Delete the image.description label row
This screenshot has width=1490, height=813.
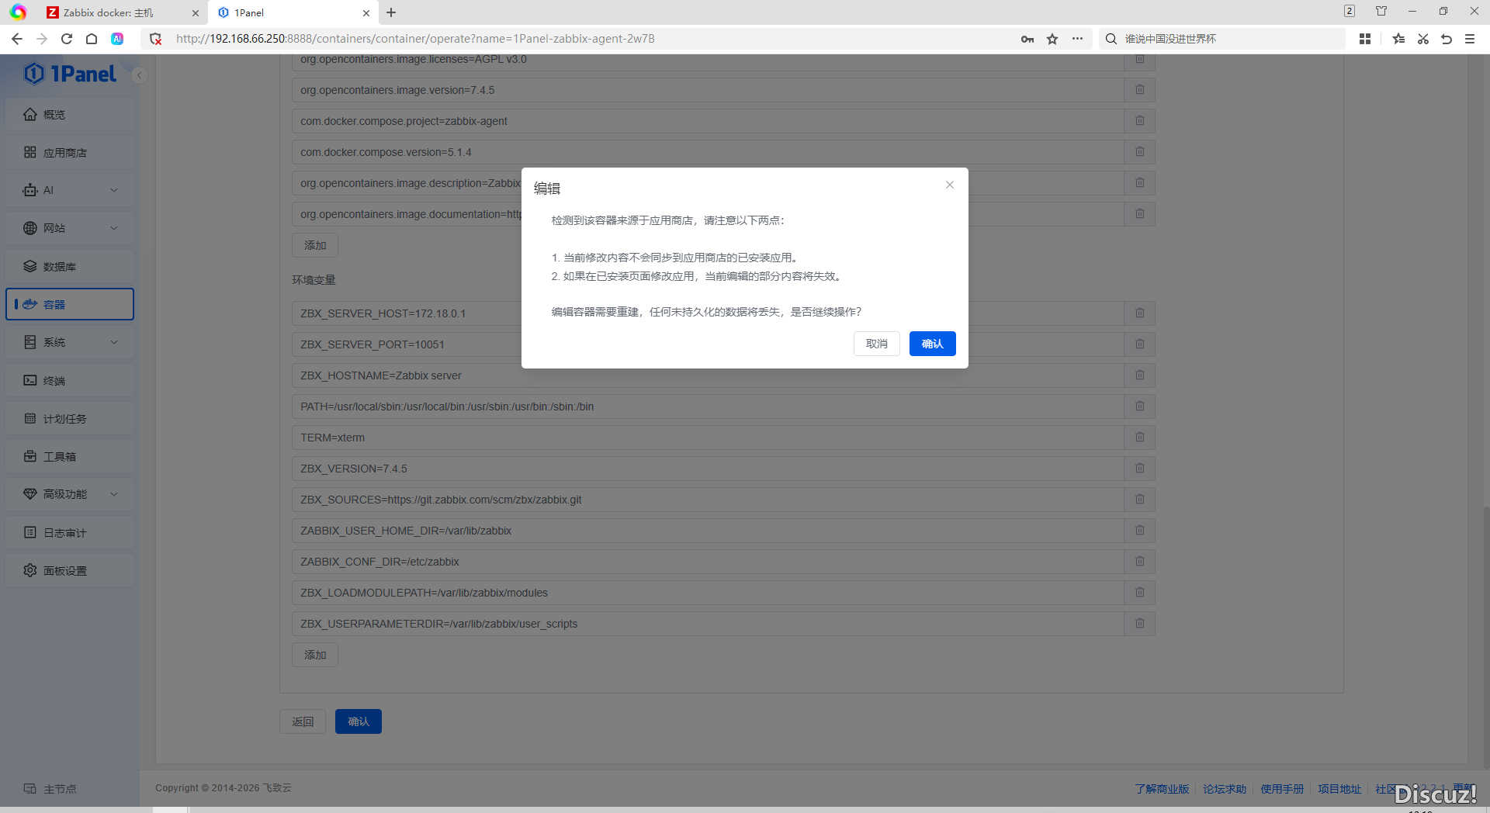tap(1140, 183)
